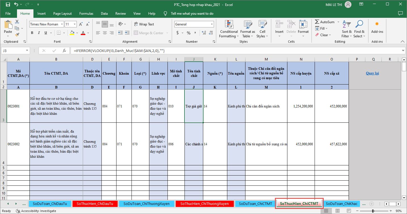The width and height of the screenshot is (407, 214).
Task: Toggle Wrap Text on selected cell
Action: [144, 24]
